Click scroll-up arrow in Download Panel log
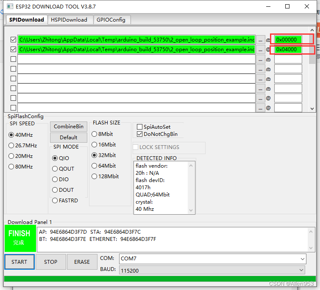Image resolution: width=320 pixels, height=290 pixels. [311, 232]
